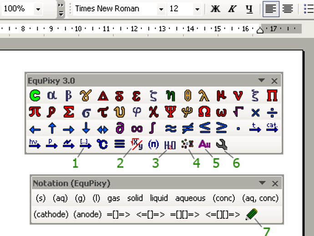Screen dimensions: 314x236
Task: Insert the word solid notation
Action: (135, 198)
